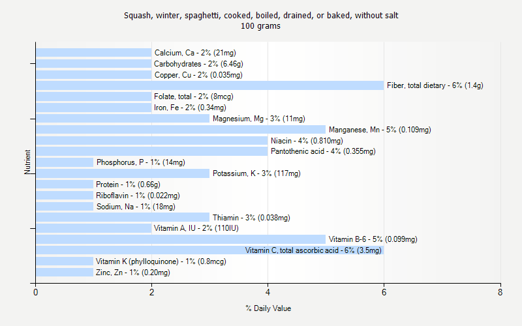522x326 pixels.
Task: Click the Thiamin bar in the chart
Action: 123,217
